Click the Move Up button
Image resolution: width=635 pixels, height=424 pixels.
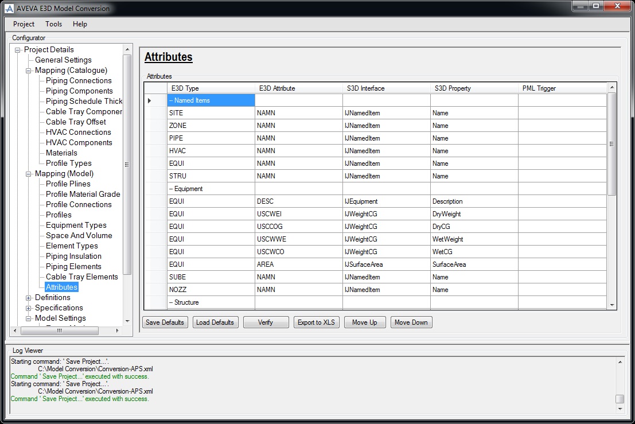(x=364, y=322)
